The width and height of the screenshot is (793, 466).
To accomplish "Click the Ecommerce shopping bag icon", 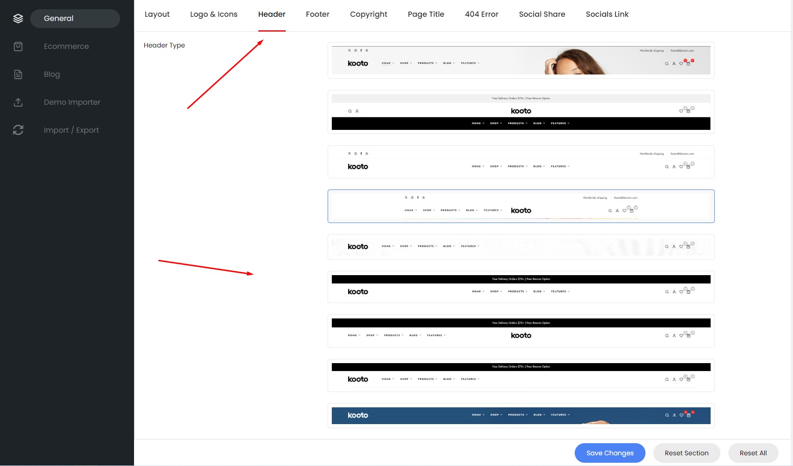I will tap(18, 47).
